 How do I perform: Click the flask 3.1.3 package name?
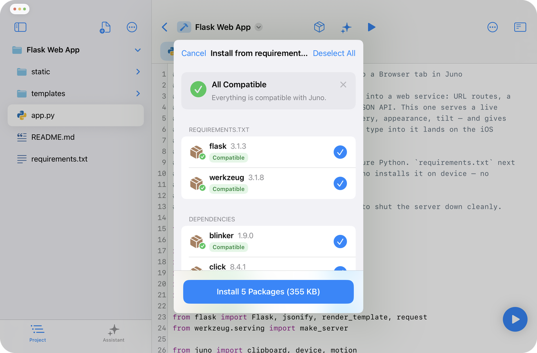click(228, 146)
